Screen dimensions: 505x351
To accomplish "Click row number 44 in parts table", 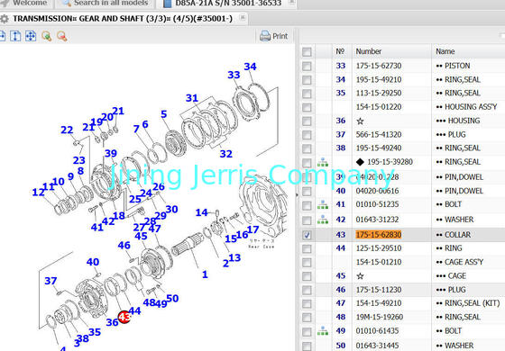I will pos(341,248).
